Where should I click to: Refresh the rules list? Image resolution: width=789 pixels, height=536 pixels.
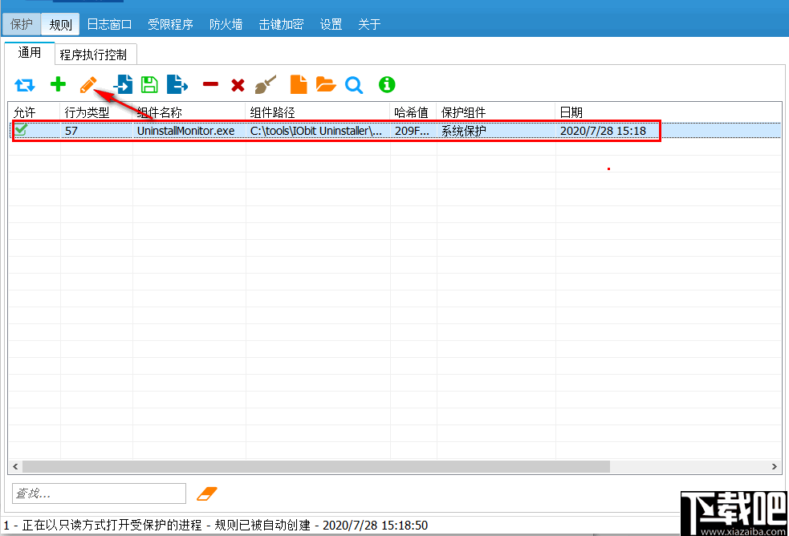(x=24, y=84)
